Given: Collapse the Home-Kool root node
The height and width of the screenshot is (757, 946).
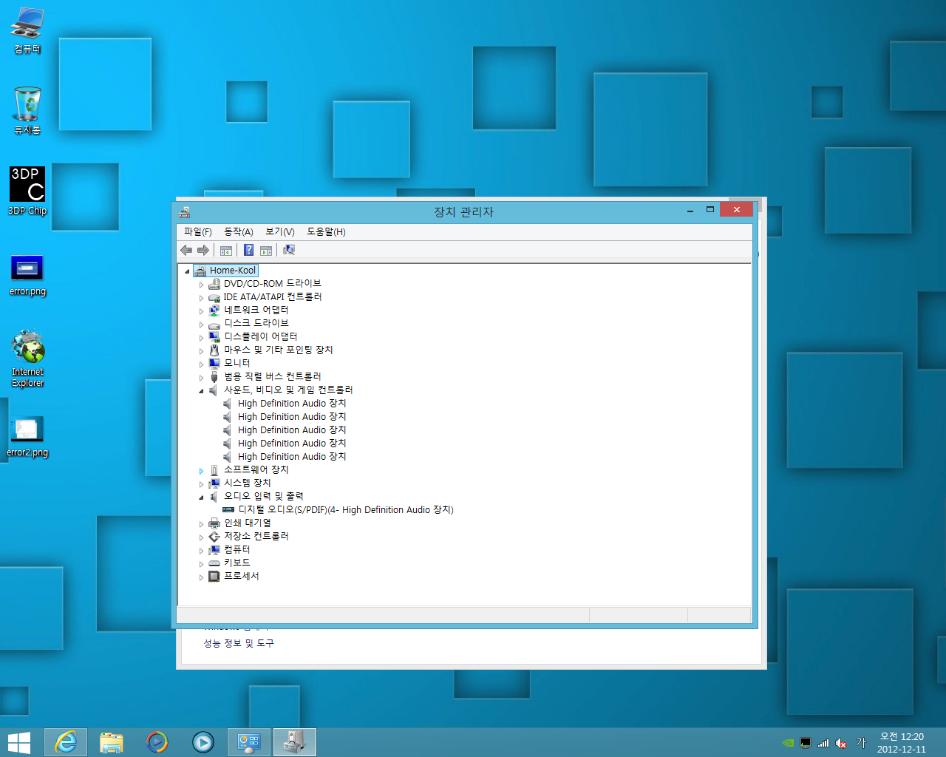Looking at the screenshot, I should click(187, 271).
